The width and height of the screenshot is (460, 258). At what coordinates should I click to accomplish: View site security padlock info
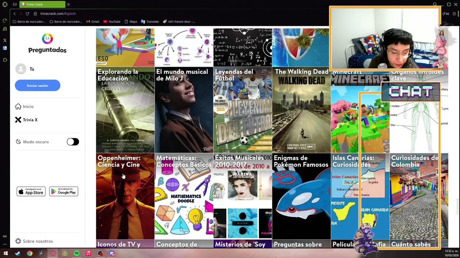click(35, 14)
